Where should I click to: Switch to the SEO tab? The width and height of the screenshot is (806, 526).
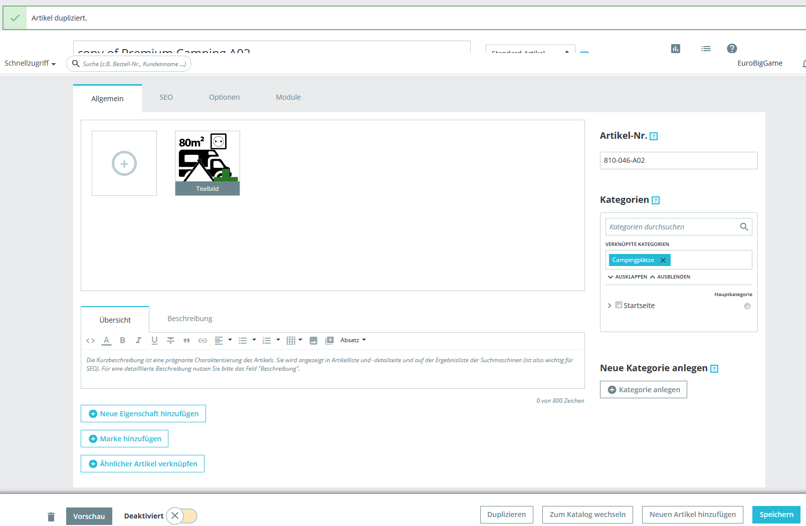pos(166,97)
